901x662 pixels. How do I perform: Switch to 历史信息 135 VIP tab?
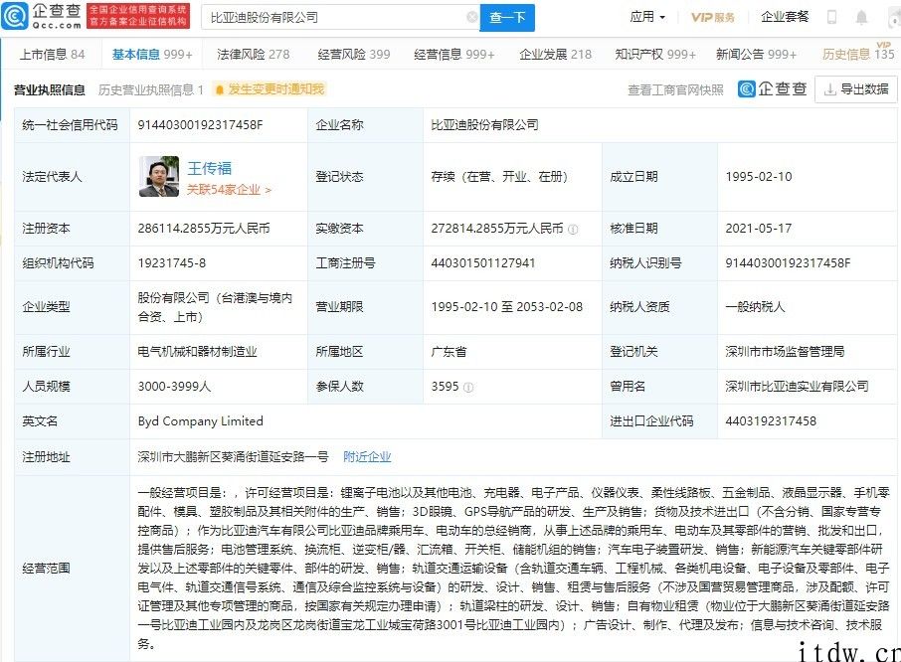tap(858, 55)
